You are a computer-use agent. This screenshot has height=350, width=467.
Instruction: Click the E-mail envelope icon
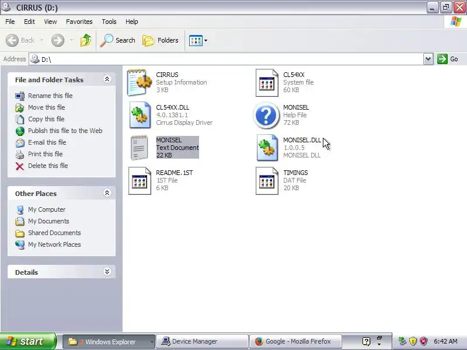click(x=20, y=142)
